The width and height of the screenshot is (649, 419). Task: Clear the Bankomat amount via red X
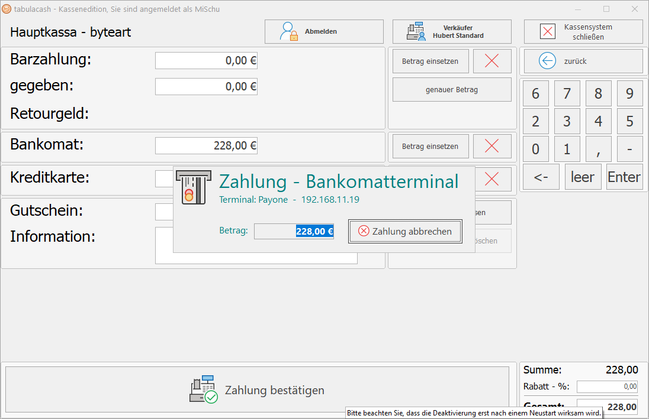[492, 146]
